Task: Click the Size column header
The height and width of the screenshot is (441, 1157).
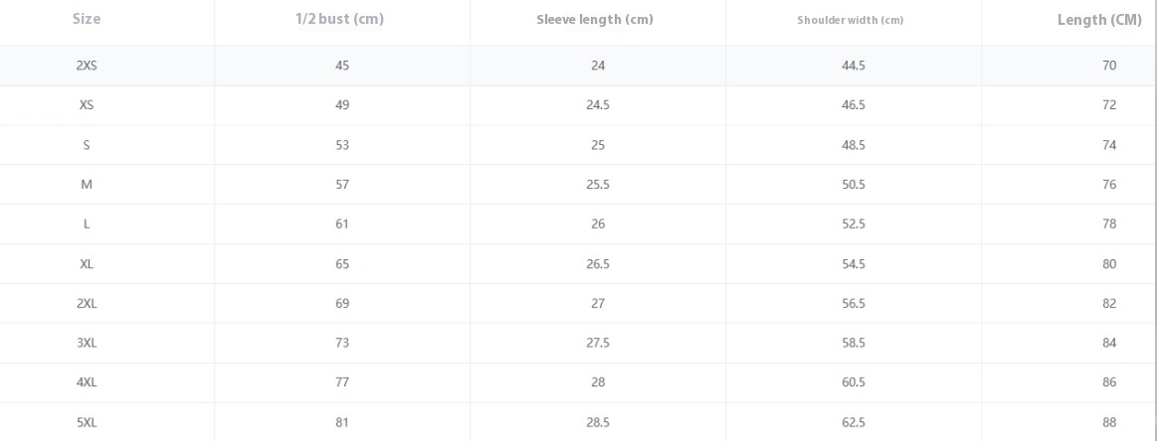Action: click(87, 19)
